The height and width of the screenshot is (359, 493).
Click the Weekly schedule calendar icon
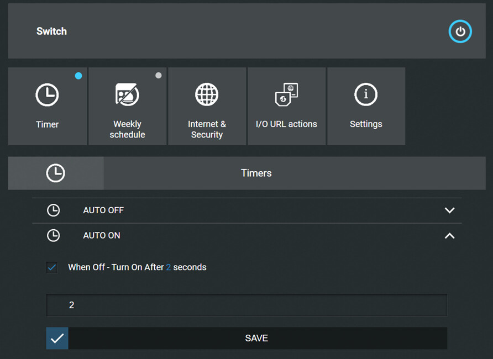127,95
